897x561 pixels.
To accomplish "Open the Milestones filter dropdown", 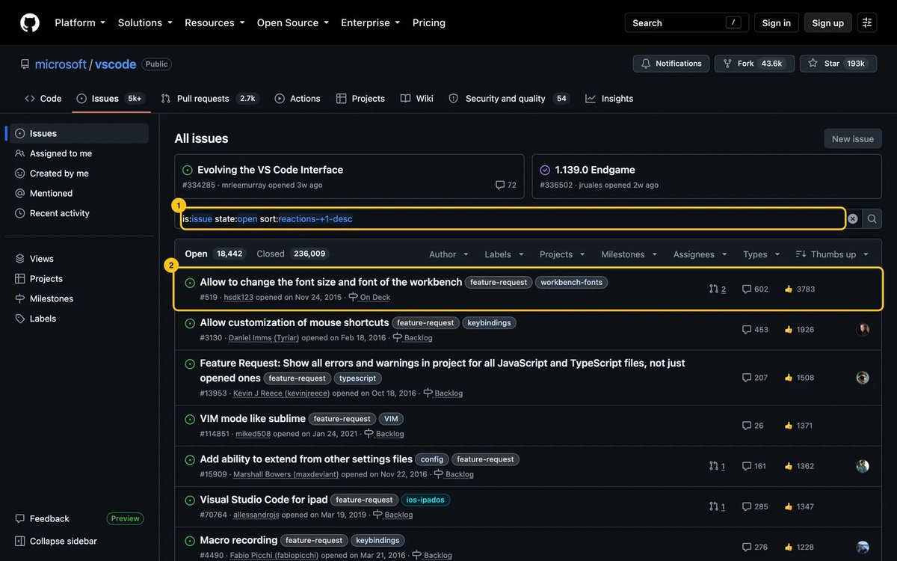I will [x=628, y=254].
